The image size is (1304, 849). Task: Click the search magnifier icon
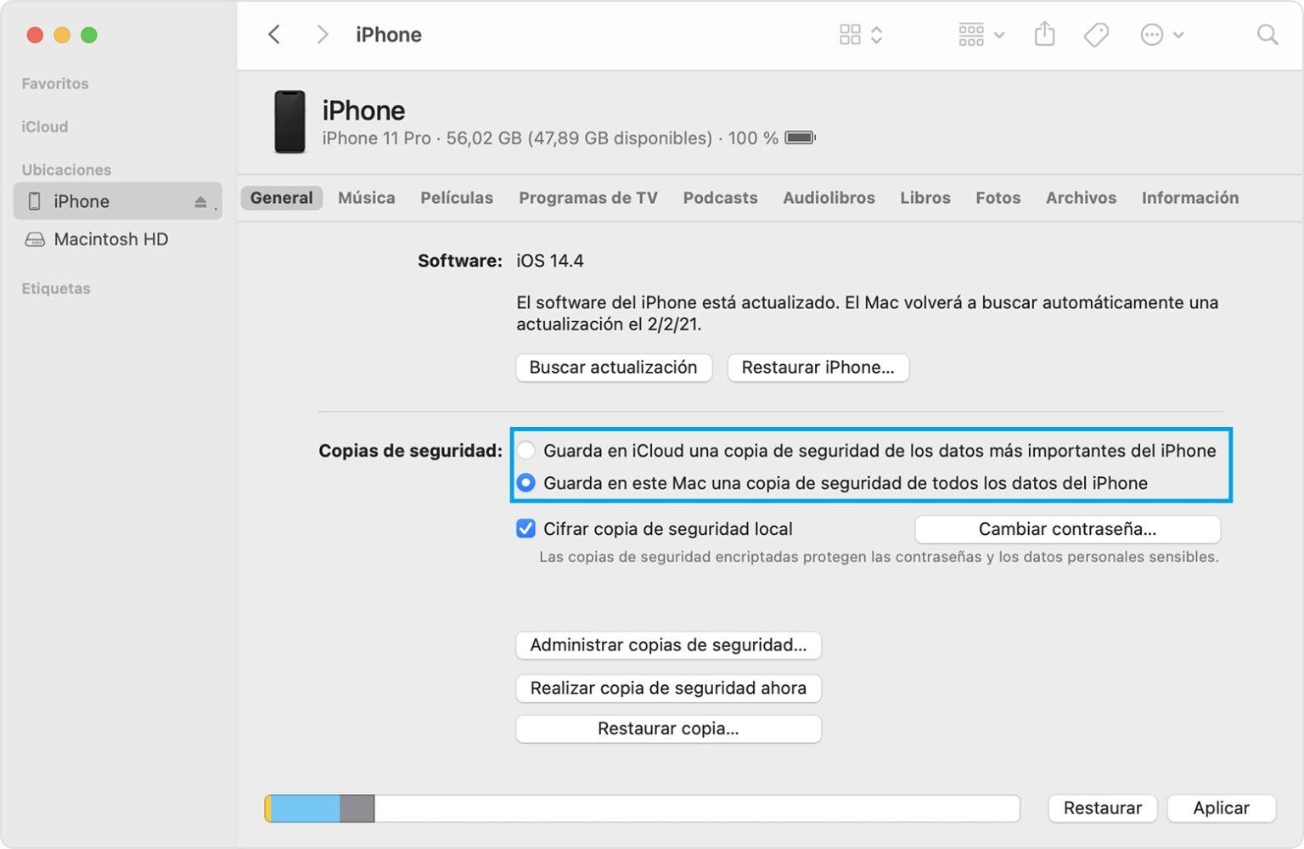click(1267, 35)
